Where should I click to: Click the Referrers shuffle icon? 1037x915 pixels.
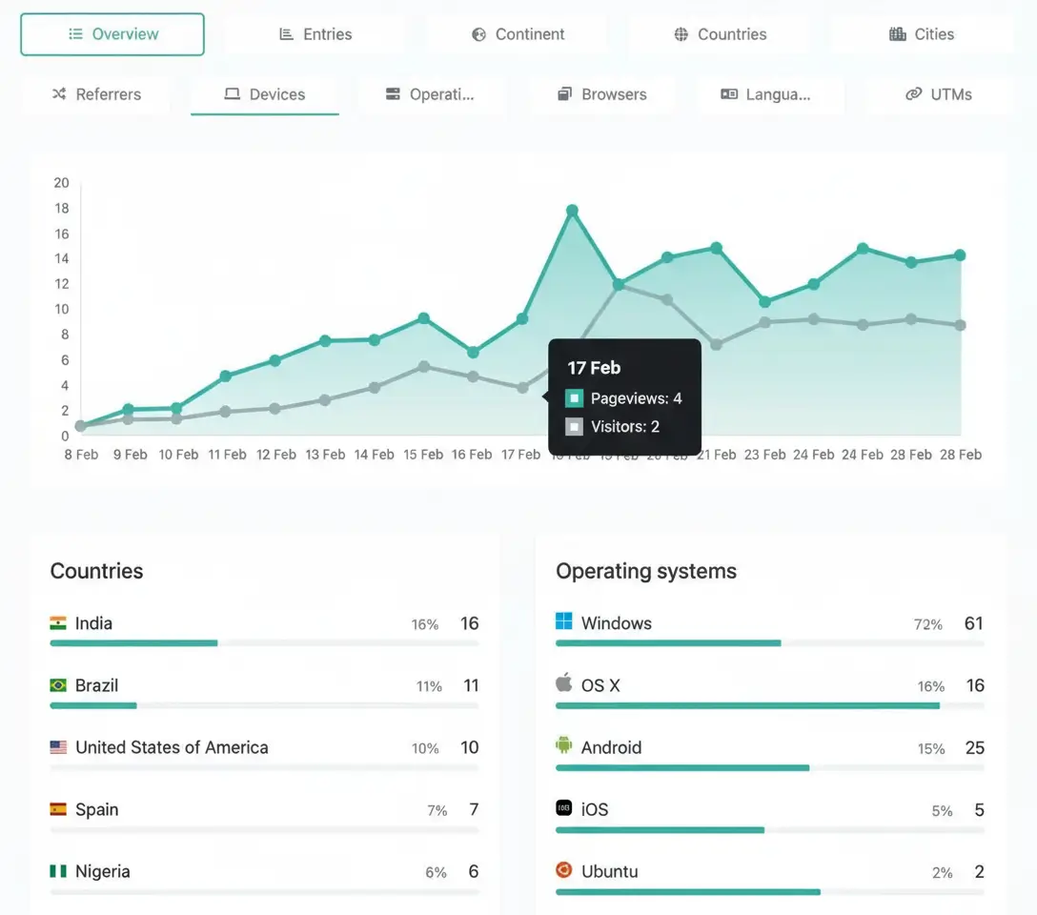pos(60,94)
